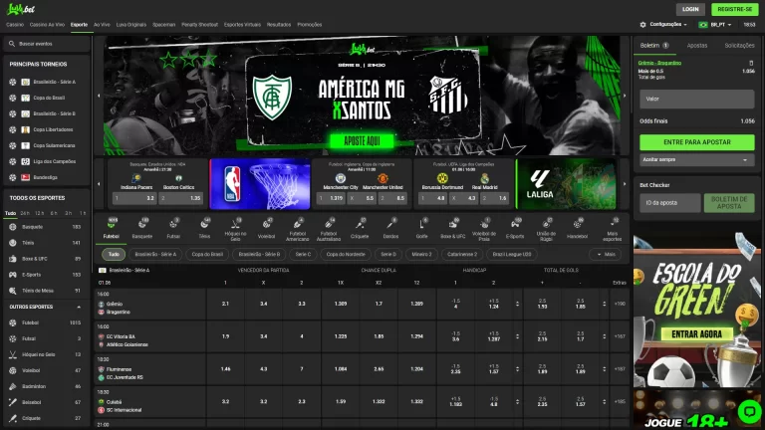Filter by Brasileirão - Série A chip
Viewport: 765px width, 430px height.
pos(155,254)
